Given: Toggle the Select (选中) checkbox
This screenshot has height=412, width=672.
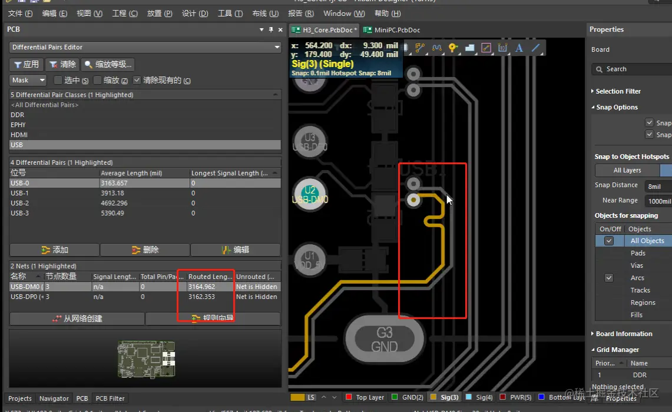Looking at the screenshot, I should point(58,80).
